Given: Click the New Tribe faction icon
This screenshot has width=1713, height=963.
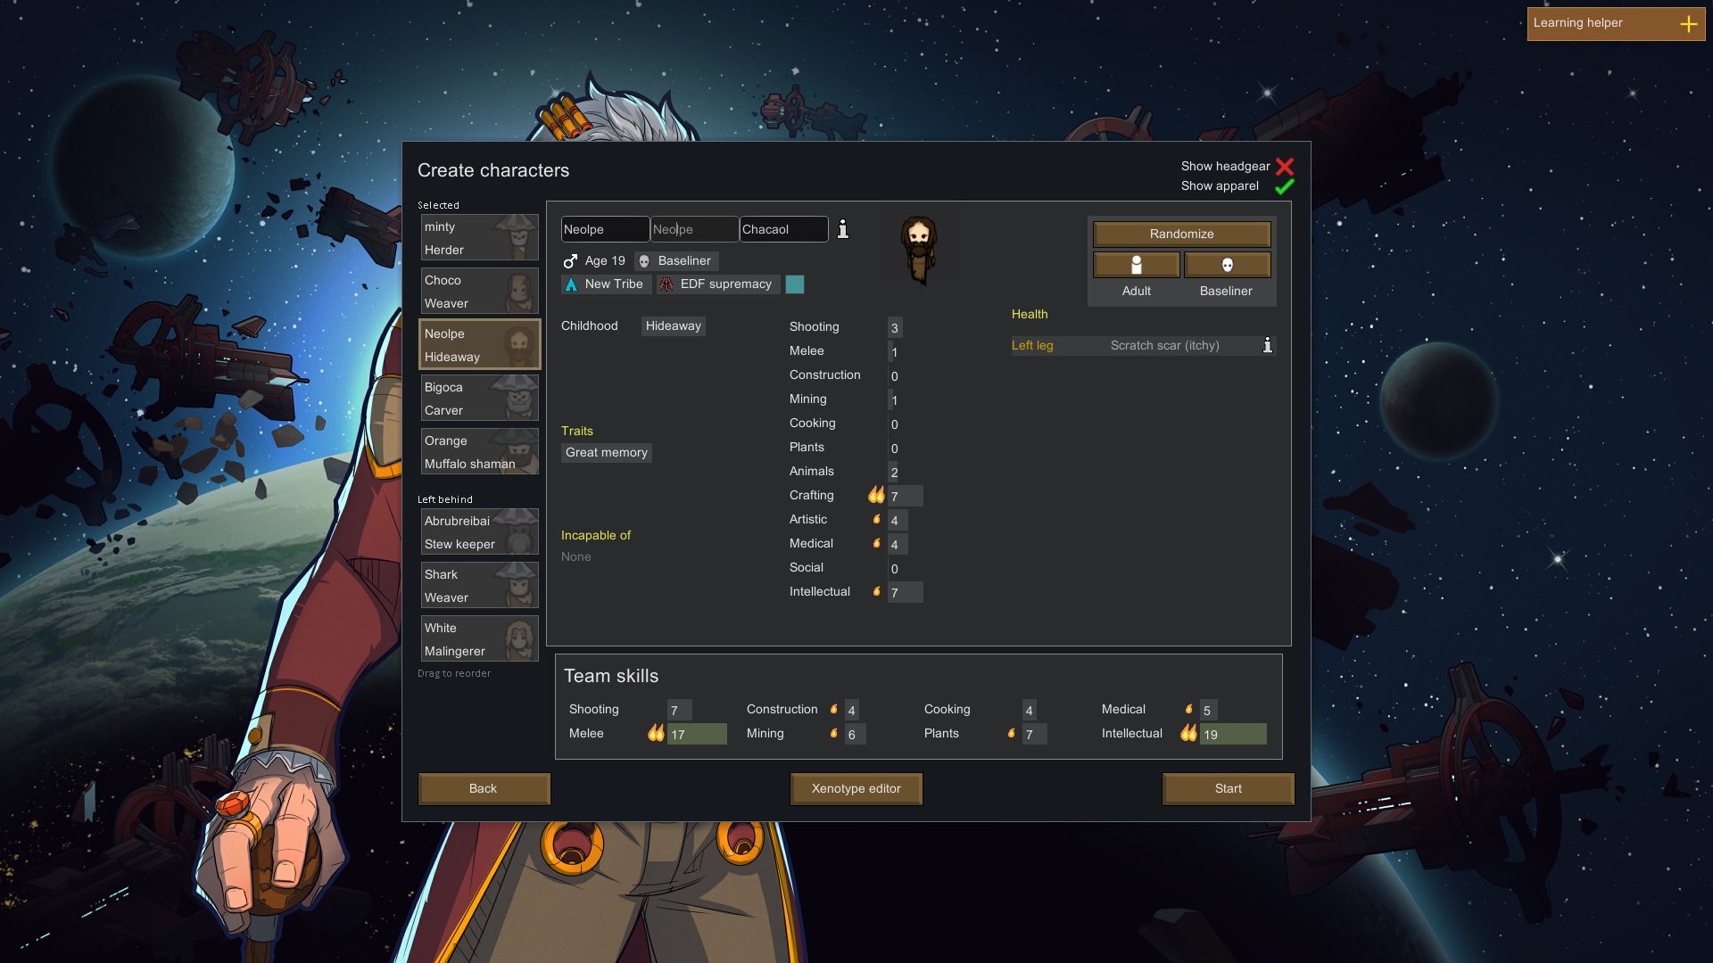Looking at the screenshot, I should click(x=571, y=284).
